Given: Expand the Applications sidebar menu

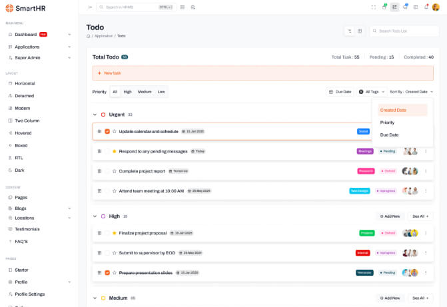Looking at the screenshot, I should (x=69, y=47).
